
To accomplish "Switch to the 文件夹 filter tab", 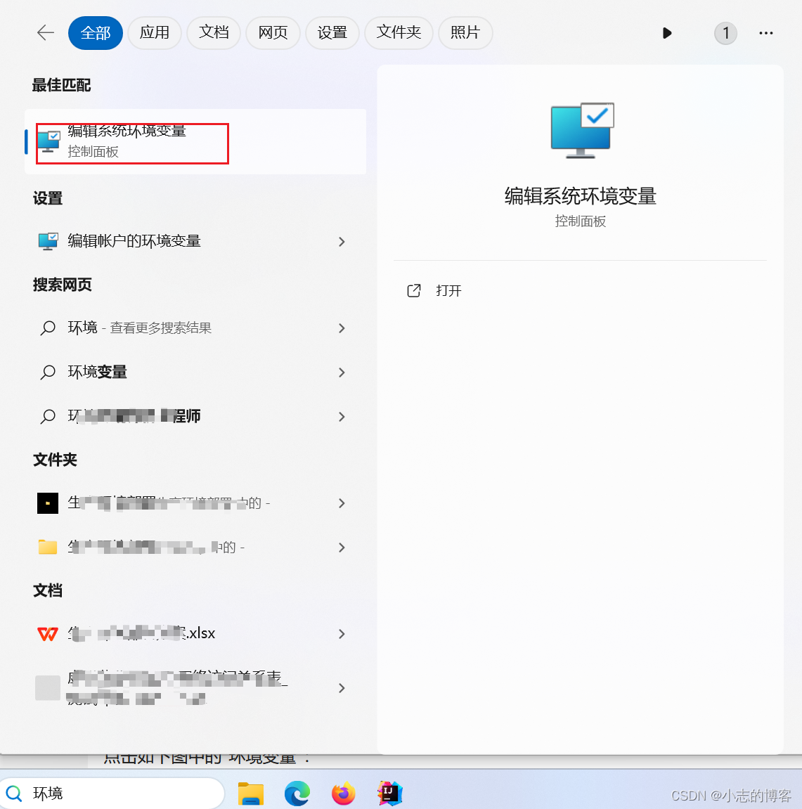I will point(399,33).
